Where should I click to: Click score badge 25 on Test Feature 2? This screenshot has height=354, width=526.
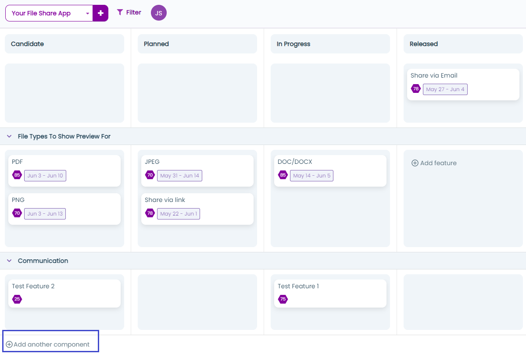(x=17, y=299)
